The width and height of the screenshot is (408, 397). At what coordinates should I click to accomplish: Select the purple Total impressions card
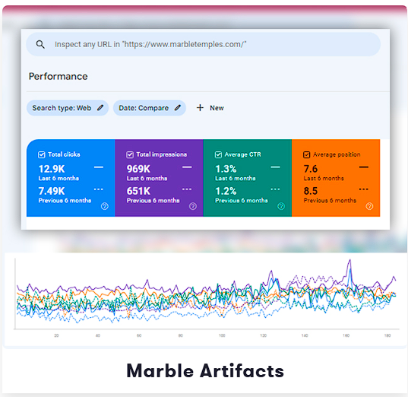point(159,178)
